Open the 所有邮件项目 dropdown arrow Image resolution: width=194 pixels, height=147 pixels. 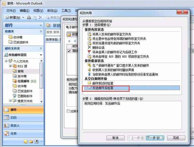(41, 55)
